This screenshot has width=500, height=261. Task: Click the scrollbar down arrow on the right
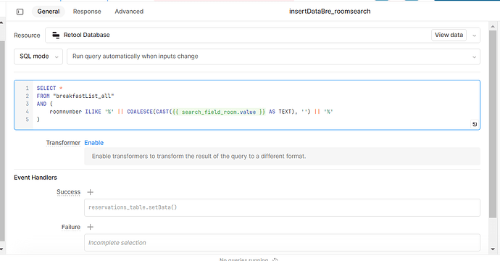click(x=493, y=249)
